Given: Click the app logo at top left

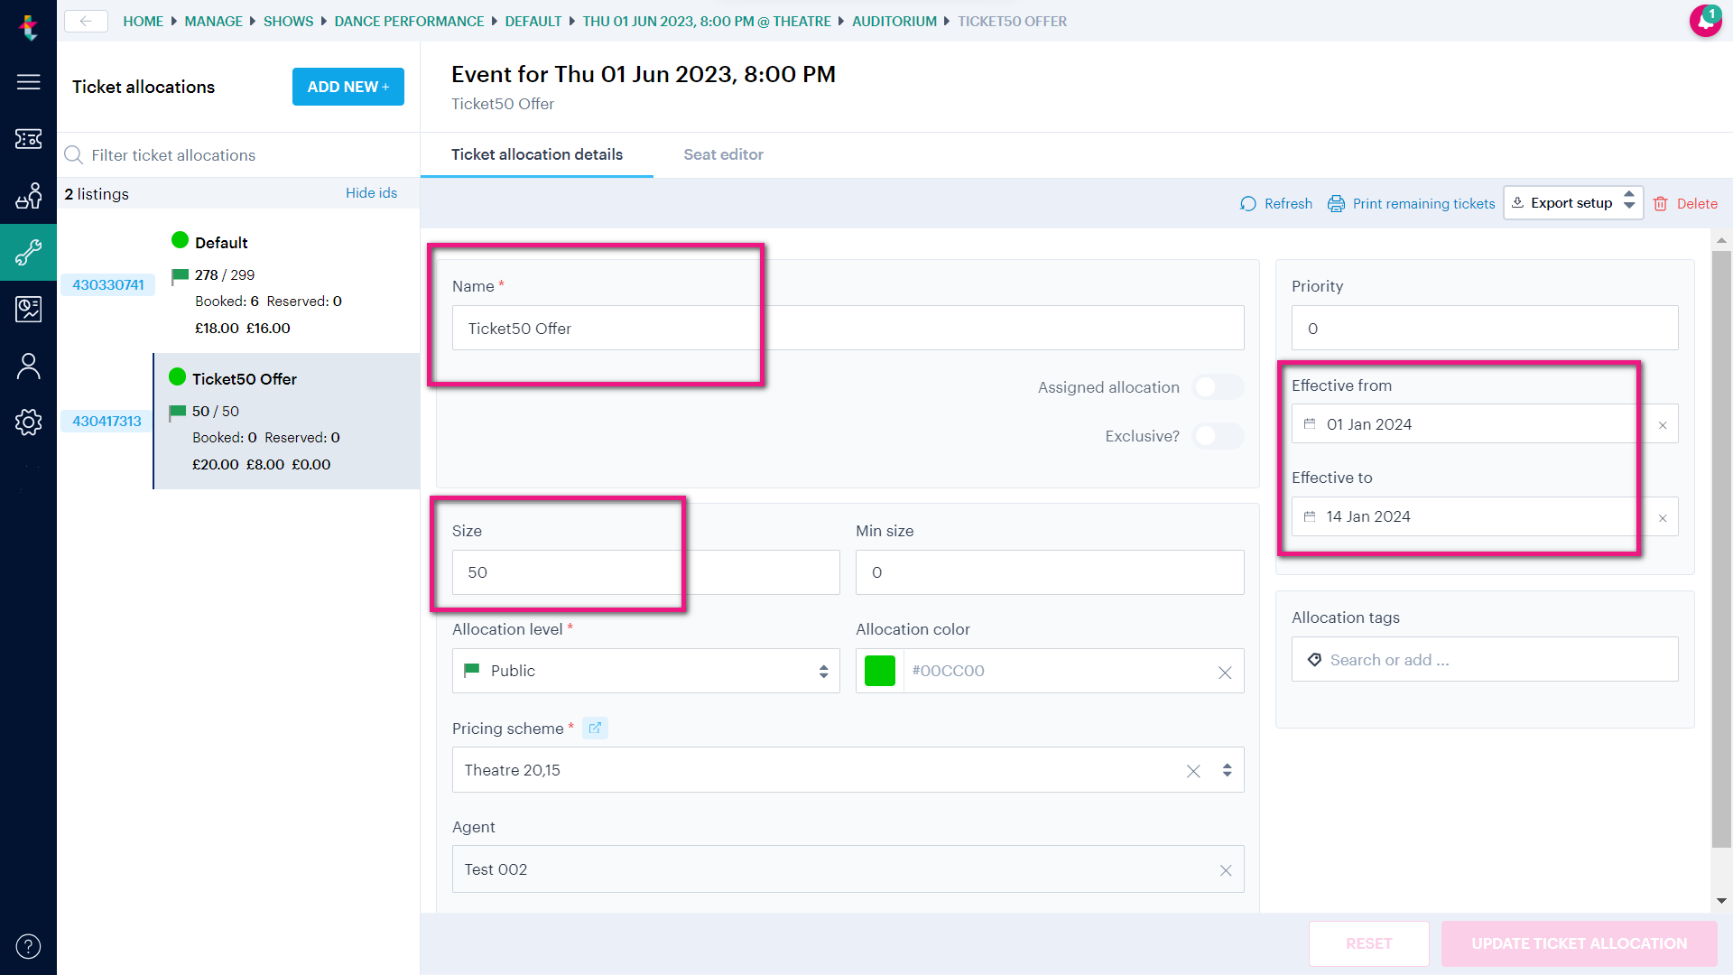Looking at the screenshot, I should click(x=28, y=26).
